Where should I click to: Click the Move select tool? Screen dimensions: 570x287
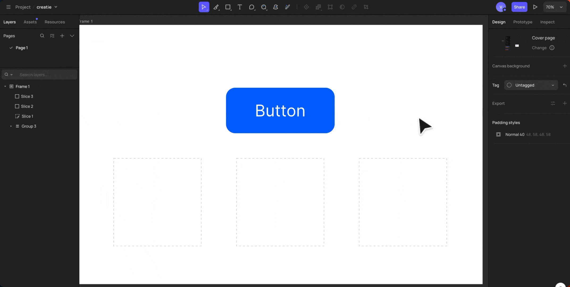[x=204, y=7]
